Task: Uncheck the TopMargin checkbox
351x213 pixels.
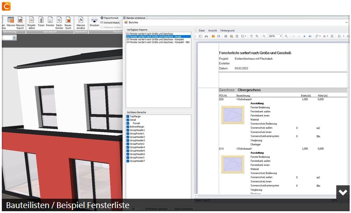Action: pos(128,117)
